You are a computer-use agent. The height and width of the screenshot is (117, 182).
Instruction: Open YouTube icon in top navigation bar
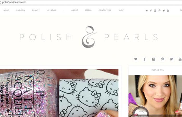pos(168,11)
